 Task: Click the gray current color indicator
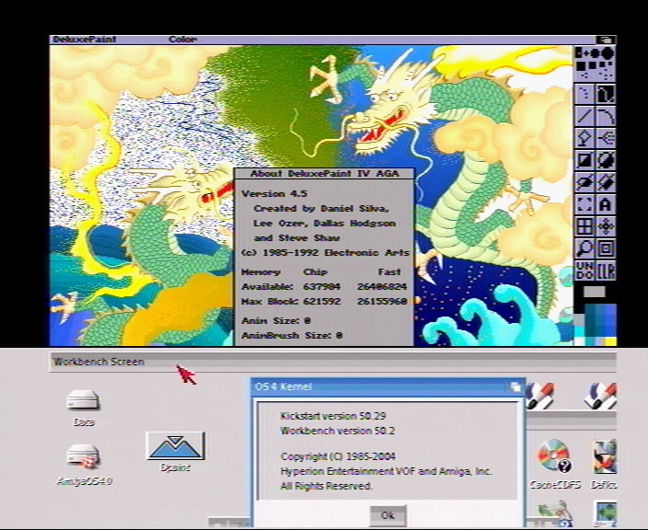(595, 292)
